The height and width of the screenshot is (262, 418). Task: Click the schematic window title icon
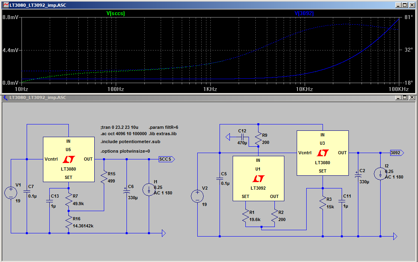[6, 97]
